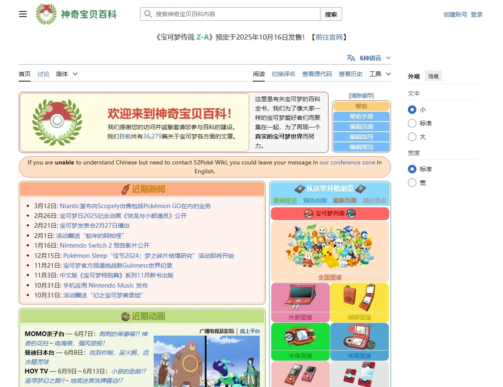Viewport: 503px width, 387px height.
Task: Open the 活动赠送“蛇年的阿柏怪” news link
Action: [x=90, y=236]
